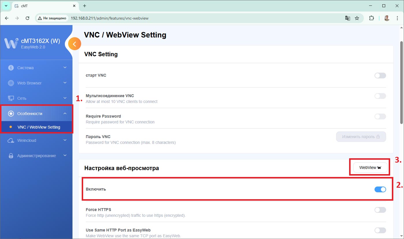The width and height of the screenshot is (404, 239).
Task: Select VNC / WebView Setting menu item
Action: pos(39,127)
